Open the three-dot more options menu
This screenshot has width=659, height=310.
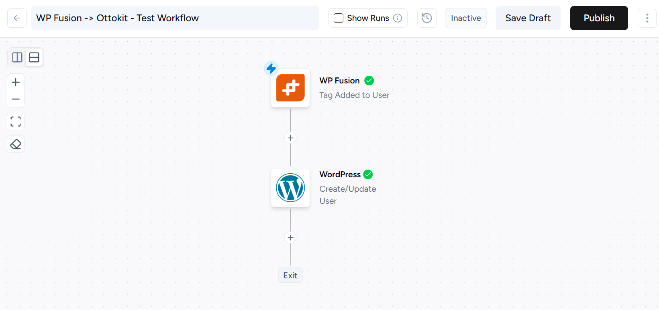click(647, 18)
